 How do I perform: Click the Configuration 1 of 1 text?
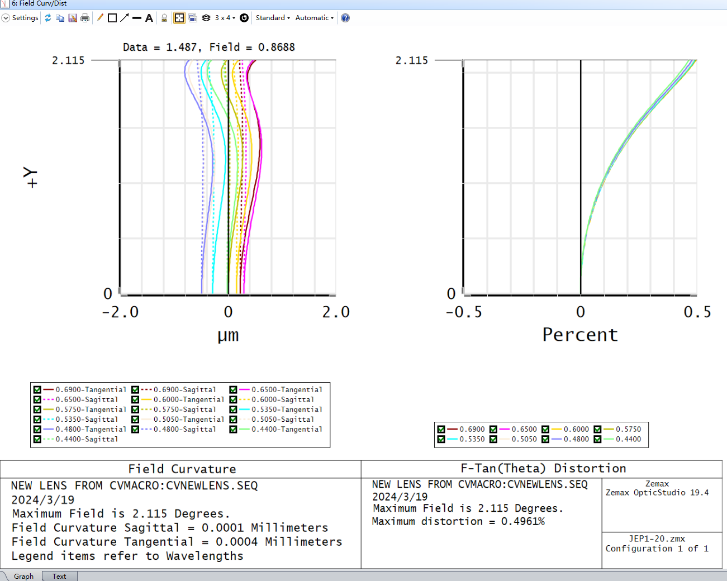[657, 549]
